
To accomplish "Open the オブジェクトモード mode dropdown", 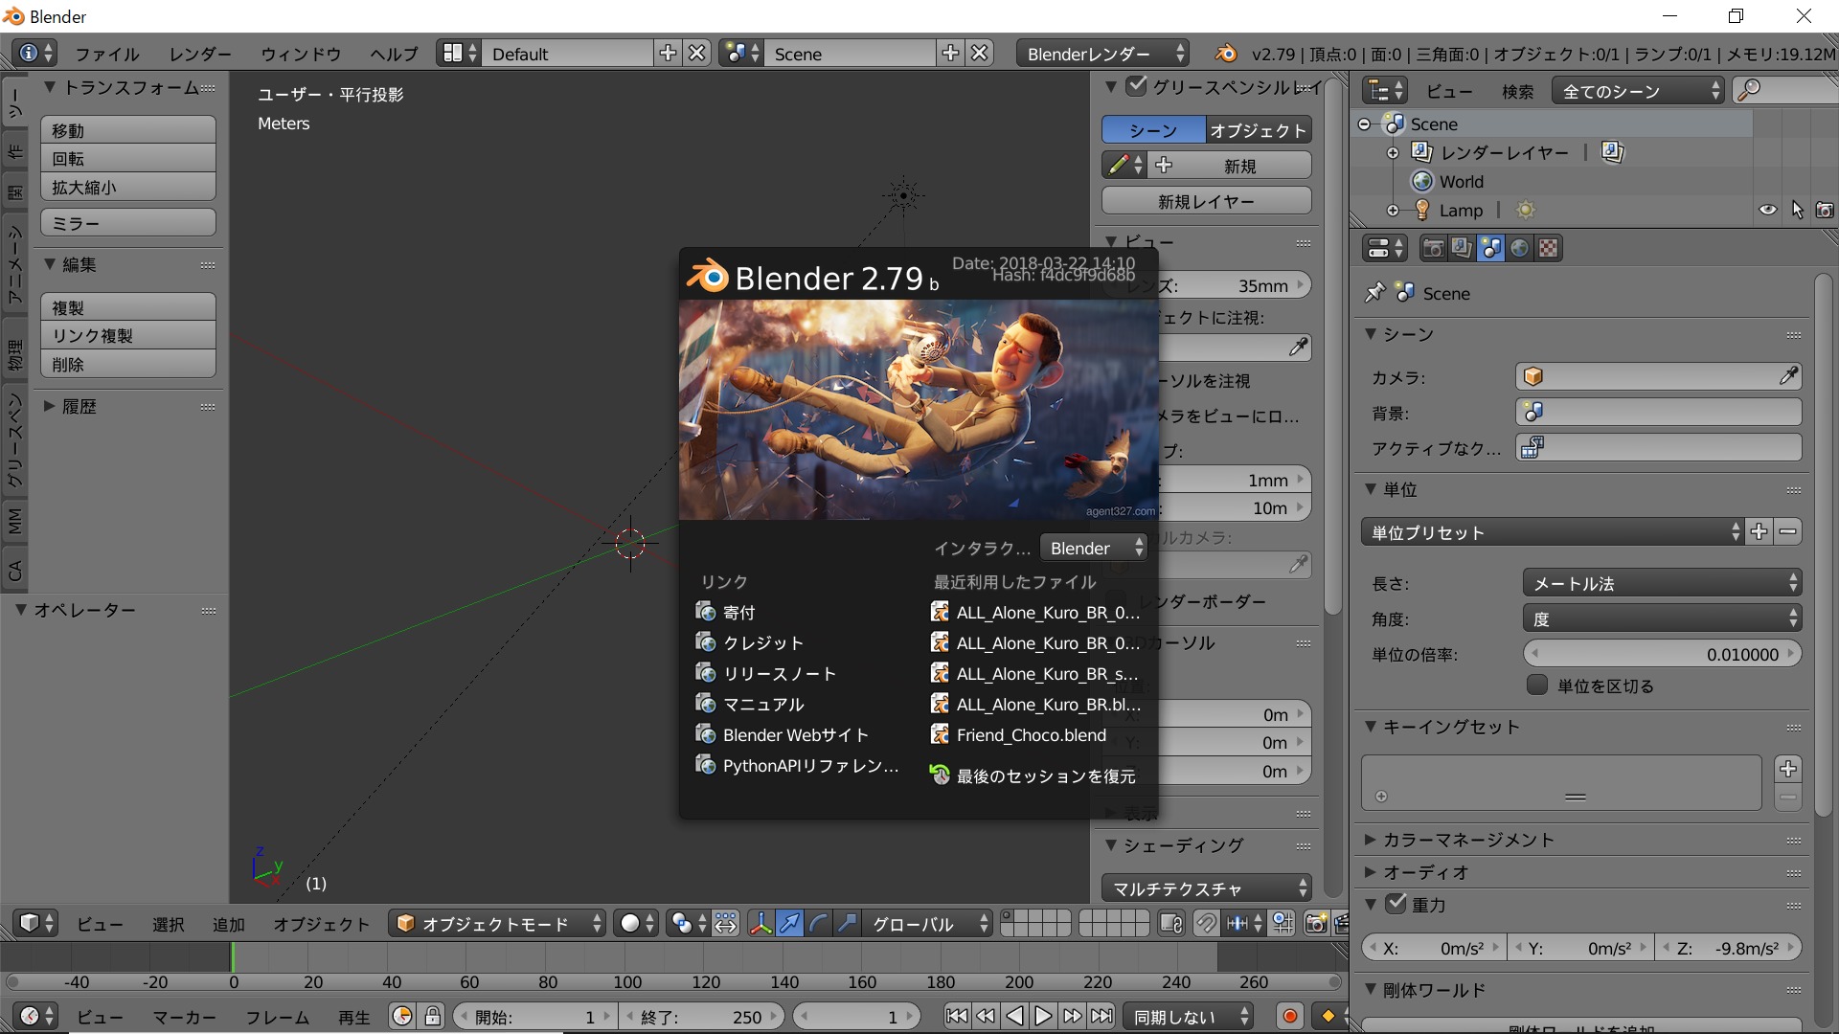I will tap(498, 923).
